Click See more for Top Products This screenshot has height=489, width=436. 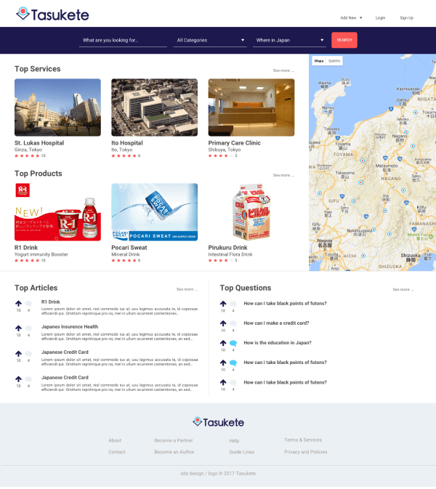coord(283,175)
